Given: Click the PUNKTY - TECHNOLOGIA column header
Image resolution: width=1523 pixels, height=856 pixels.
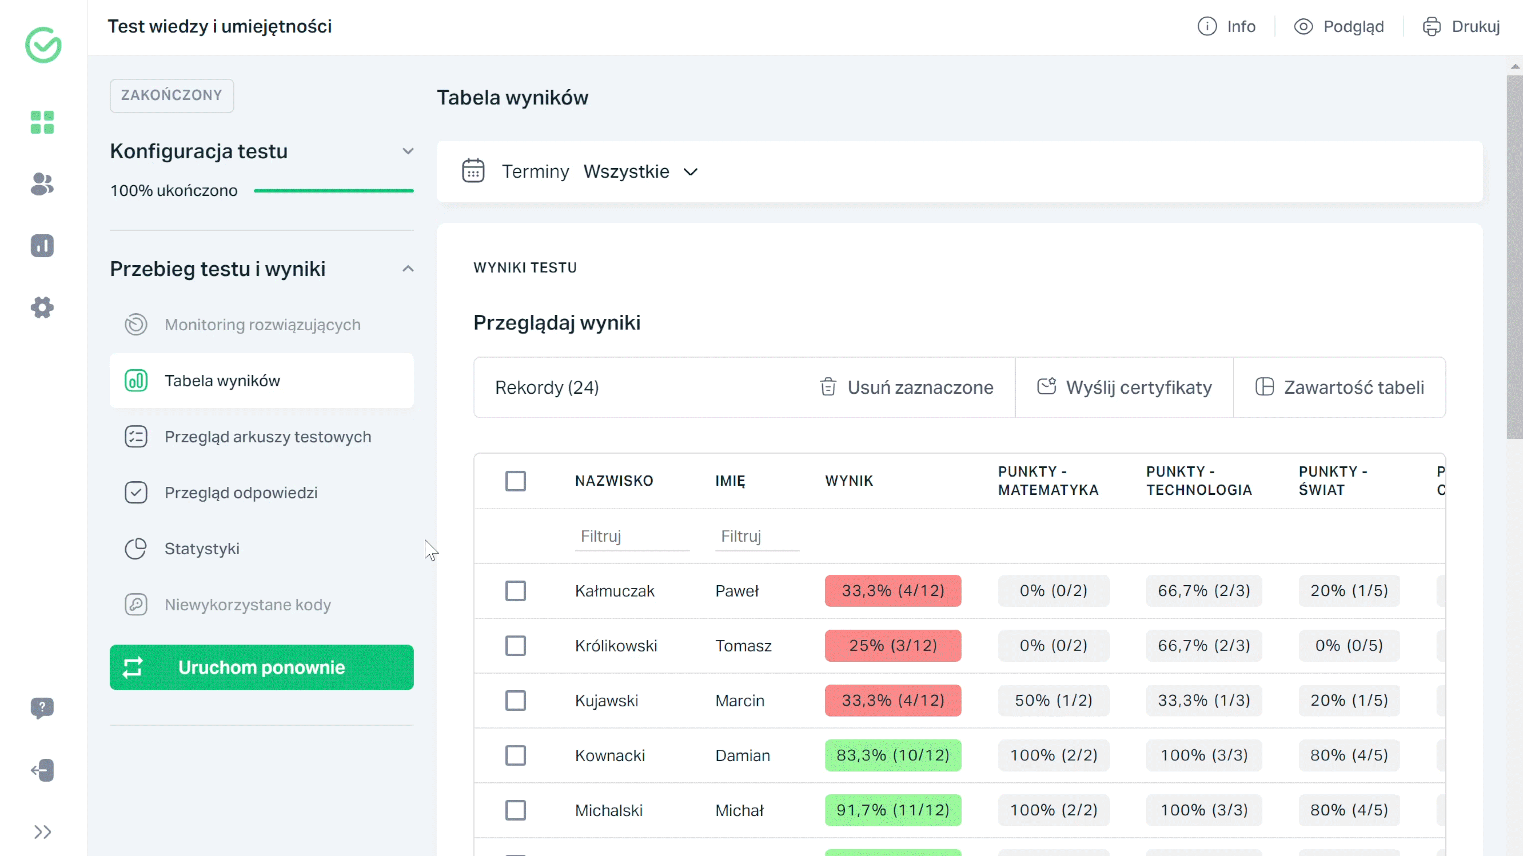Looking at the screenshot, I should pyautogui.click(x=1199, y=481).
